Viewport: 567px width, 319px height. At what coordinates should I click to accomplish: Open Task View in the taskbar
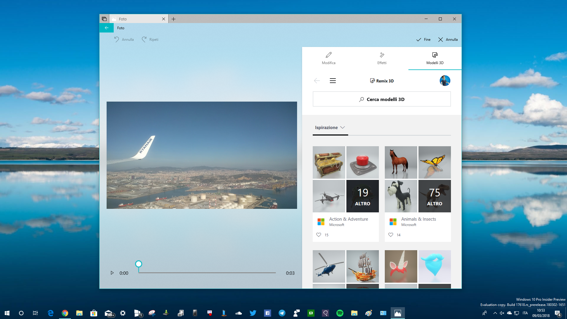pyautogui.click(x=35, y=313)
